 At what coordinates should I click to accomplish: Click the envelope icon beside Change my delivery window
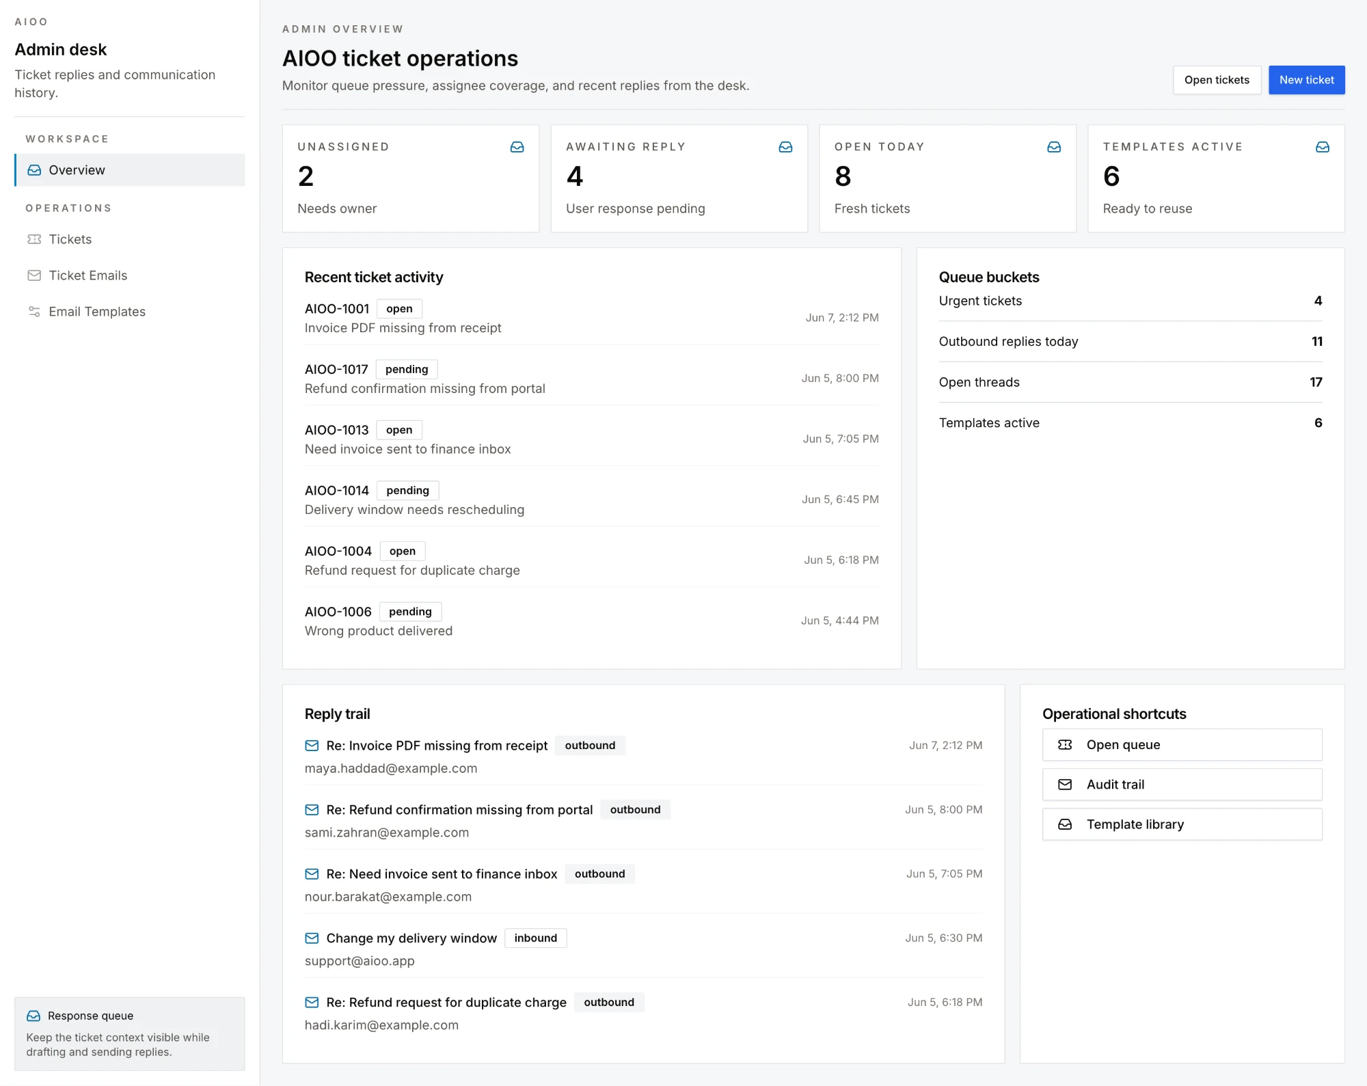click(312, 938)
